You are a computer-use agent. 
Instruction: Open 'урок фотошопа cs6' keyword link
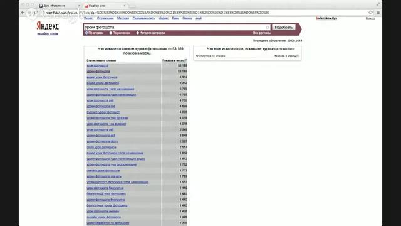(100, 100)
